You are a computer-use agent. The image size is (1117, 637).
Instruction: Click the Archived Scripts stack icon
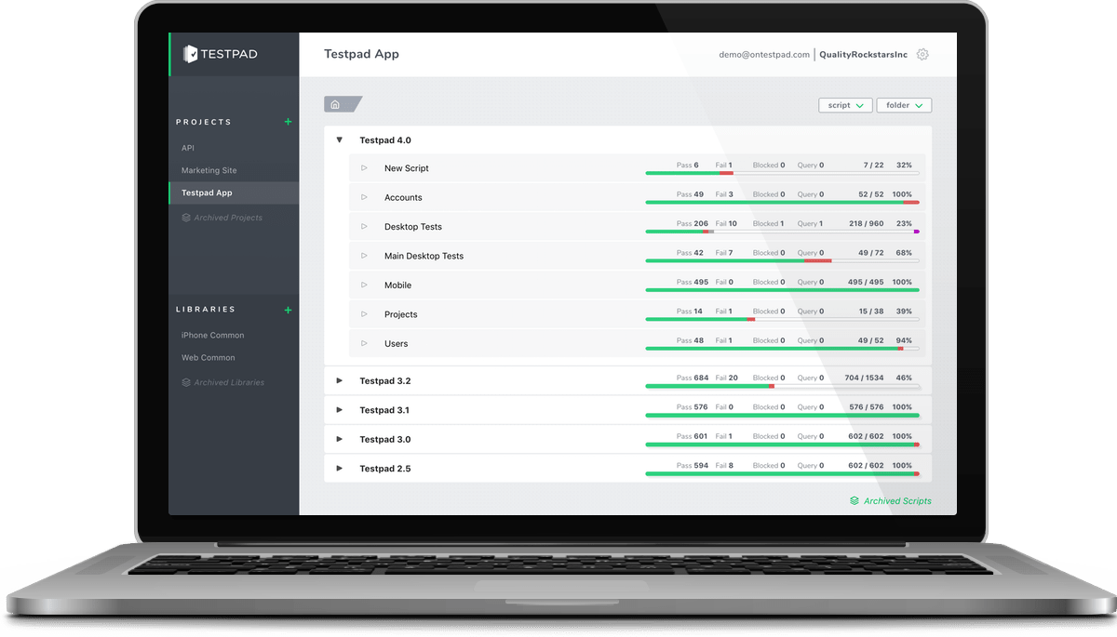(x=855, y=500)
